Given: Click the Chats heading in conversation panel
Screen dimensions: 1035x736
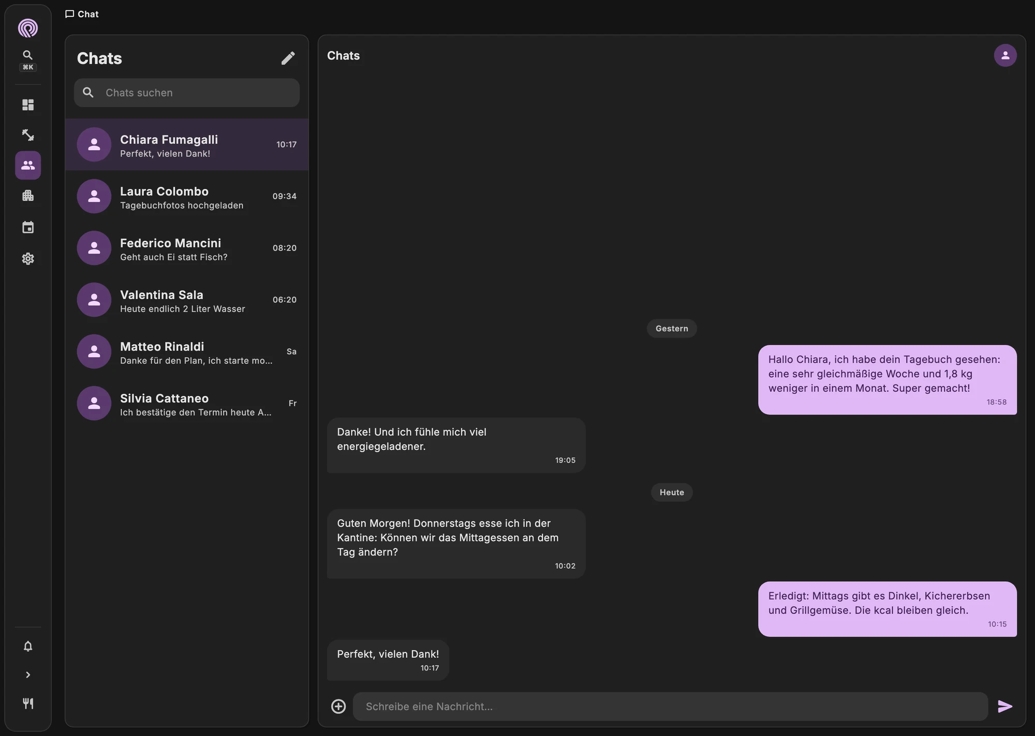Looking at the screenshot, I should [x=344, y=55].
